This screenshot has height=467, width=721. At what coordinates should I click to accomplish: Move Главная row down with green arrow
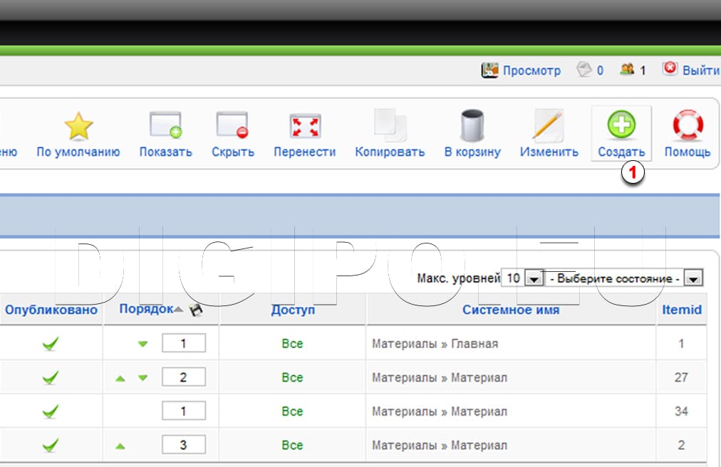[x=143, y=344]
